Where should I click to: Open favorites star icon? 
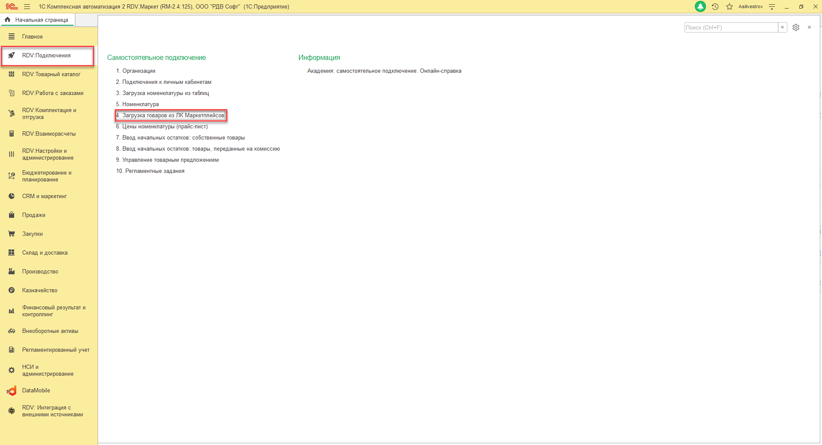click(x=730, y=6)
